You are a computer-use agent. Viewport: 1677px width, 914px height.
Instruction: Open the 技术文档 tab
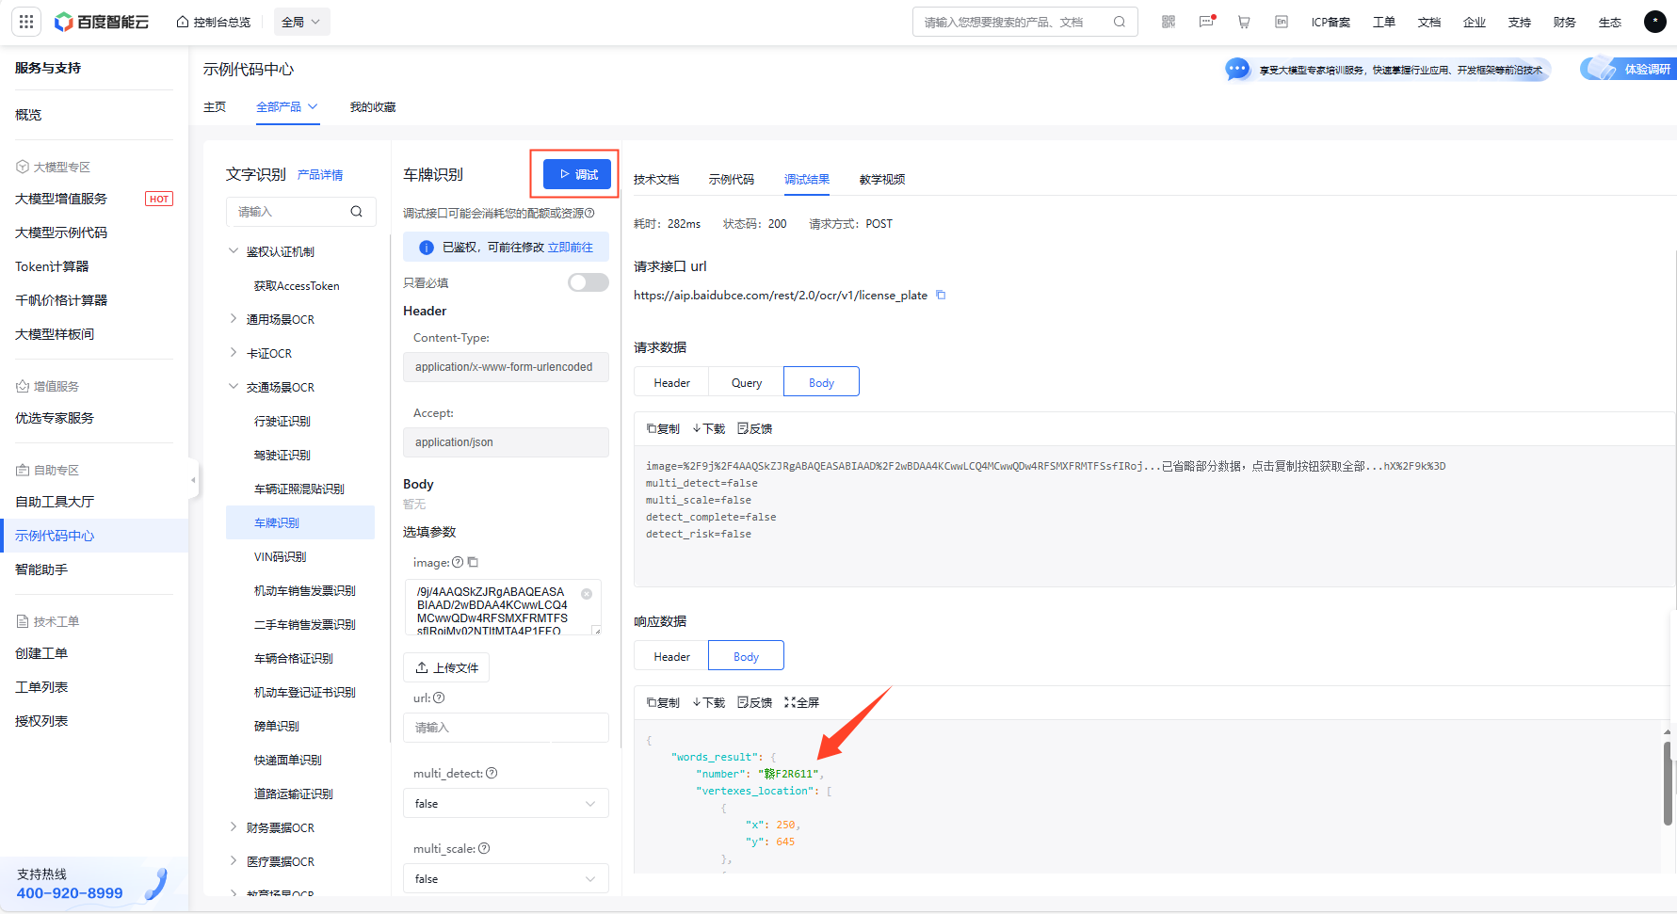[x=656, y=179]
